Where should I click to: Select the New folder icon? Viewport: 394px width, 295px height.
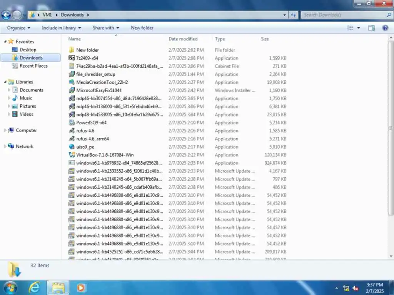(x=72, y=50)
